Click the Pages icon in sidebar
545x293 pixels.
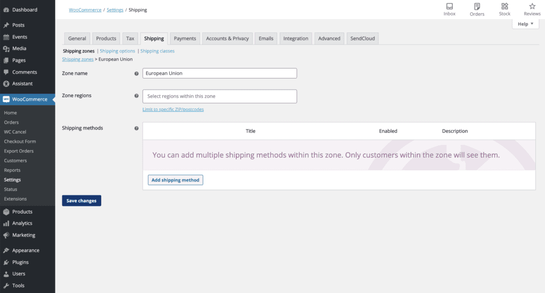point(6,61)
